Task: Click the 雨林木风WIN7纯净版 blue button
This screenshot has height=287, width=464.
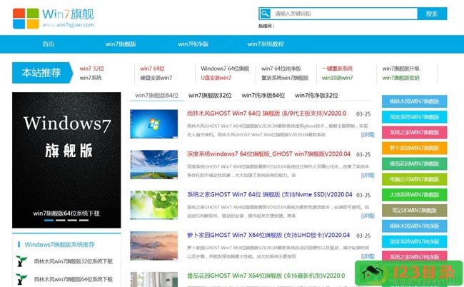Action: [x=414, y=226]
